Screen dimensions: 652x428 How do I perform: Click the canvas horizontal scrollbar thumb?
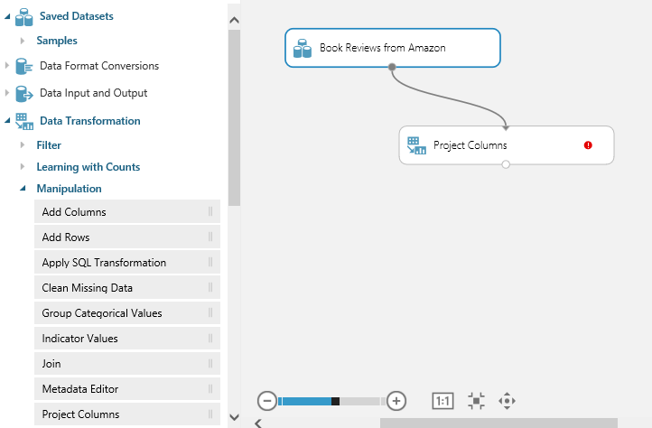(x=498, y=423)
